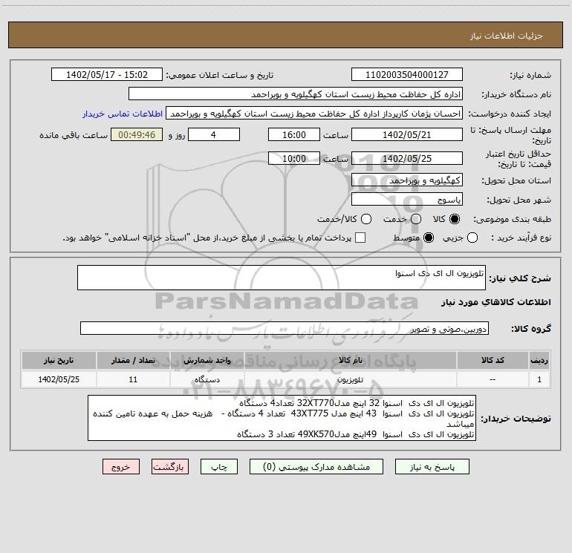
Task: Click the واحد شمارش column header
Action: (x=207, y=360)
